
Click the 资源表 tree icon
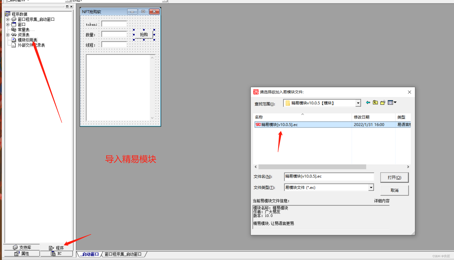point(14,35)
